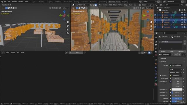Image resolution: width=187 pixels, height=105 pixels.
Task: Click the Blender logo icon
Action: click(x=2, y=2)
